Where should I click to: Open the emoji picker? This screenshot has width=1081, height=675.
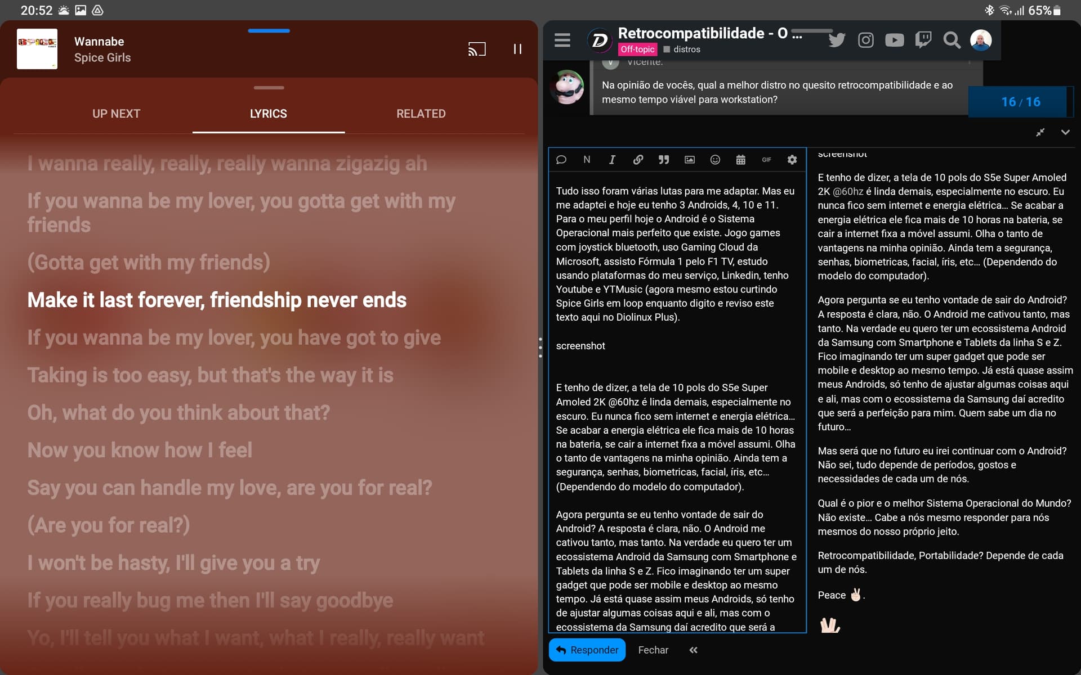click(x=715, y=160)
